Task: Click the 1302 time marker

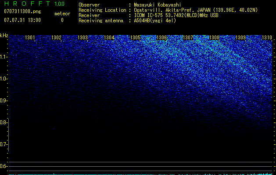Action: tap(56, 38)
